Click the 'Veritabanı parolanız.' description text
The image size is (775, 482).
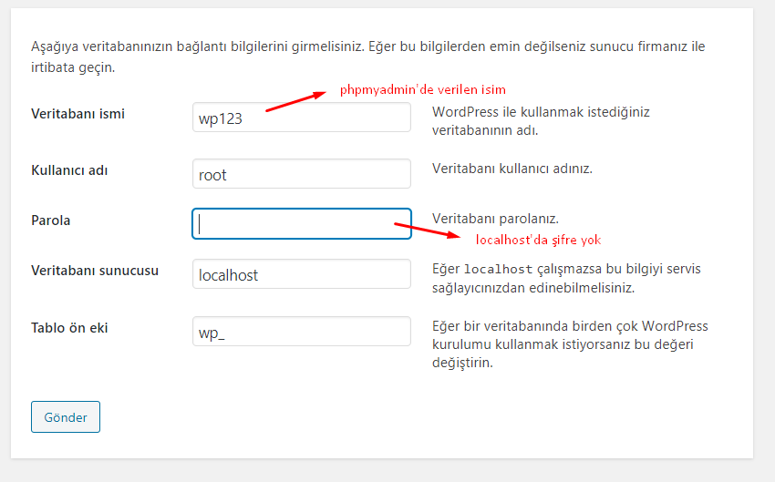(x=495, y=219)
